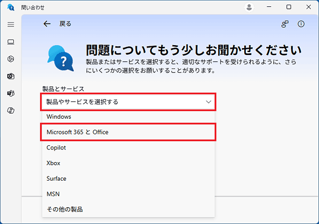This screenshot has width=319, height=224.
Task: Open the Outlook sidebar icon
Action: tap(11, 76)
